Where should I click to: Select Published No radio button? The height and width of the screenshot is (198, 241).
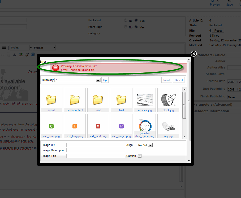coord(126,20)
